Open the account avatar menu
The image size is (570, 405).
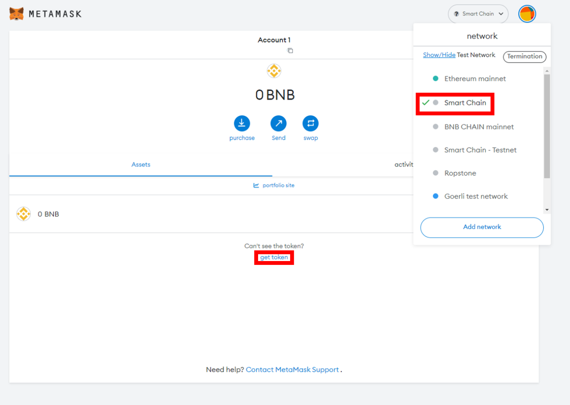tap(527, 14)
